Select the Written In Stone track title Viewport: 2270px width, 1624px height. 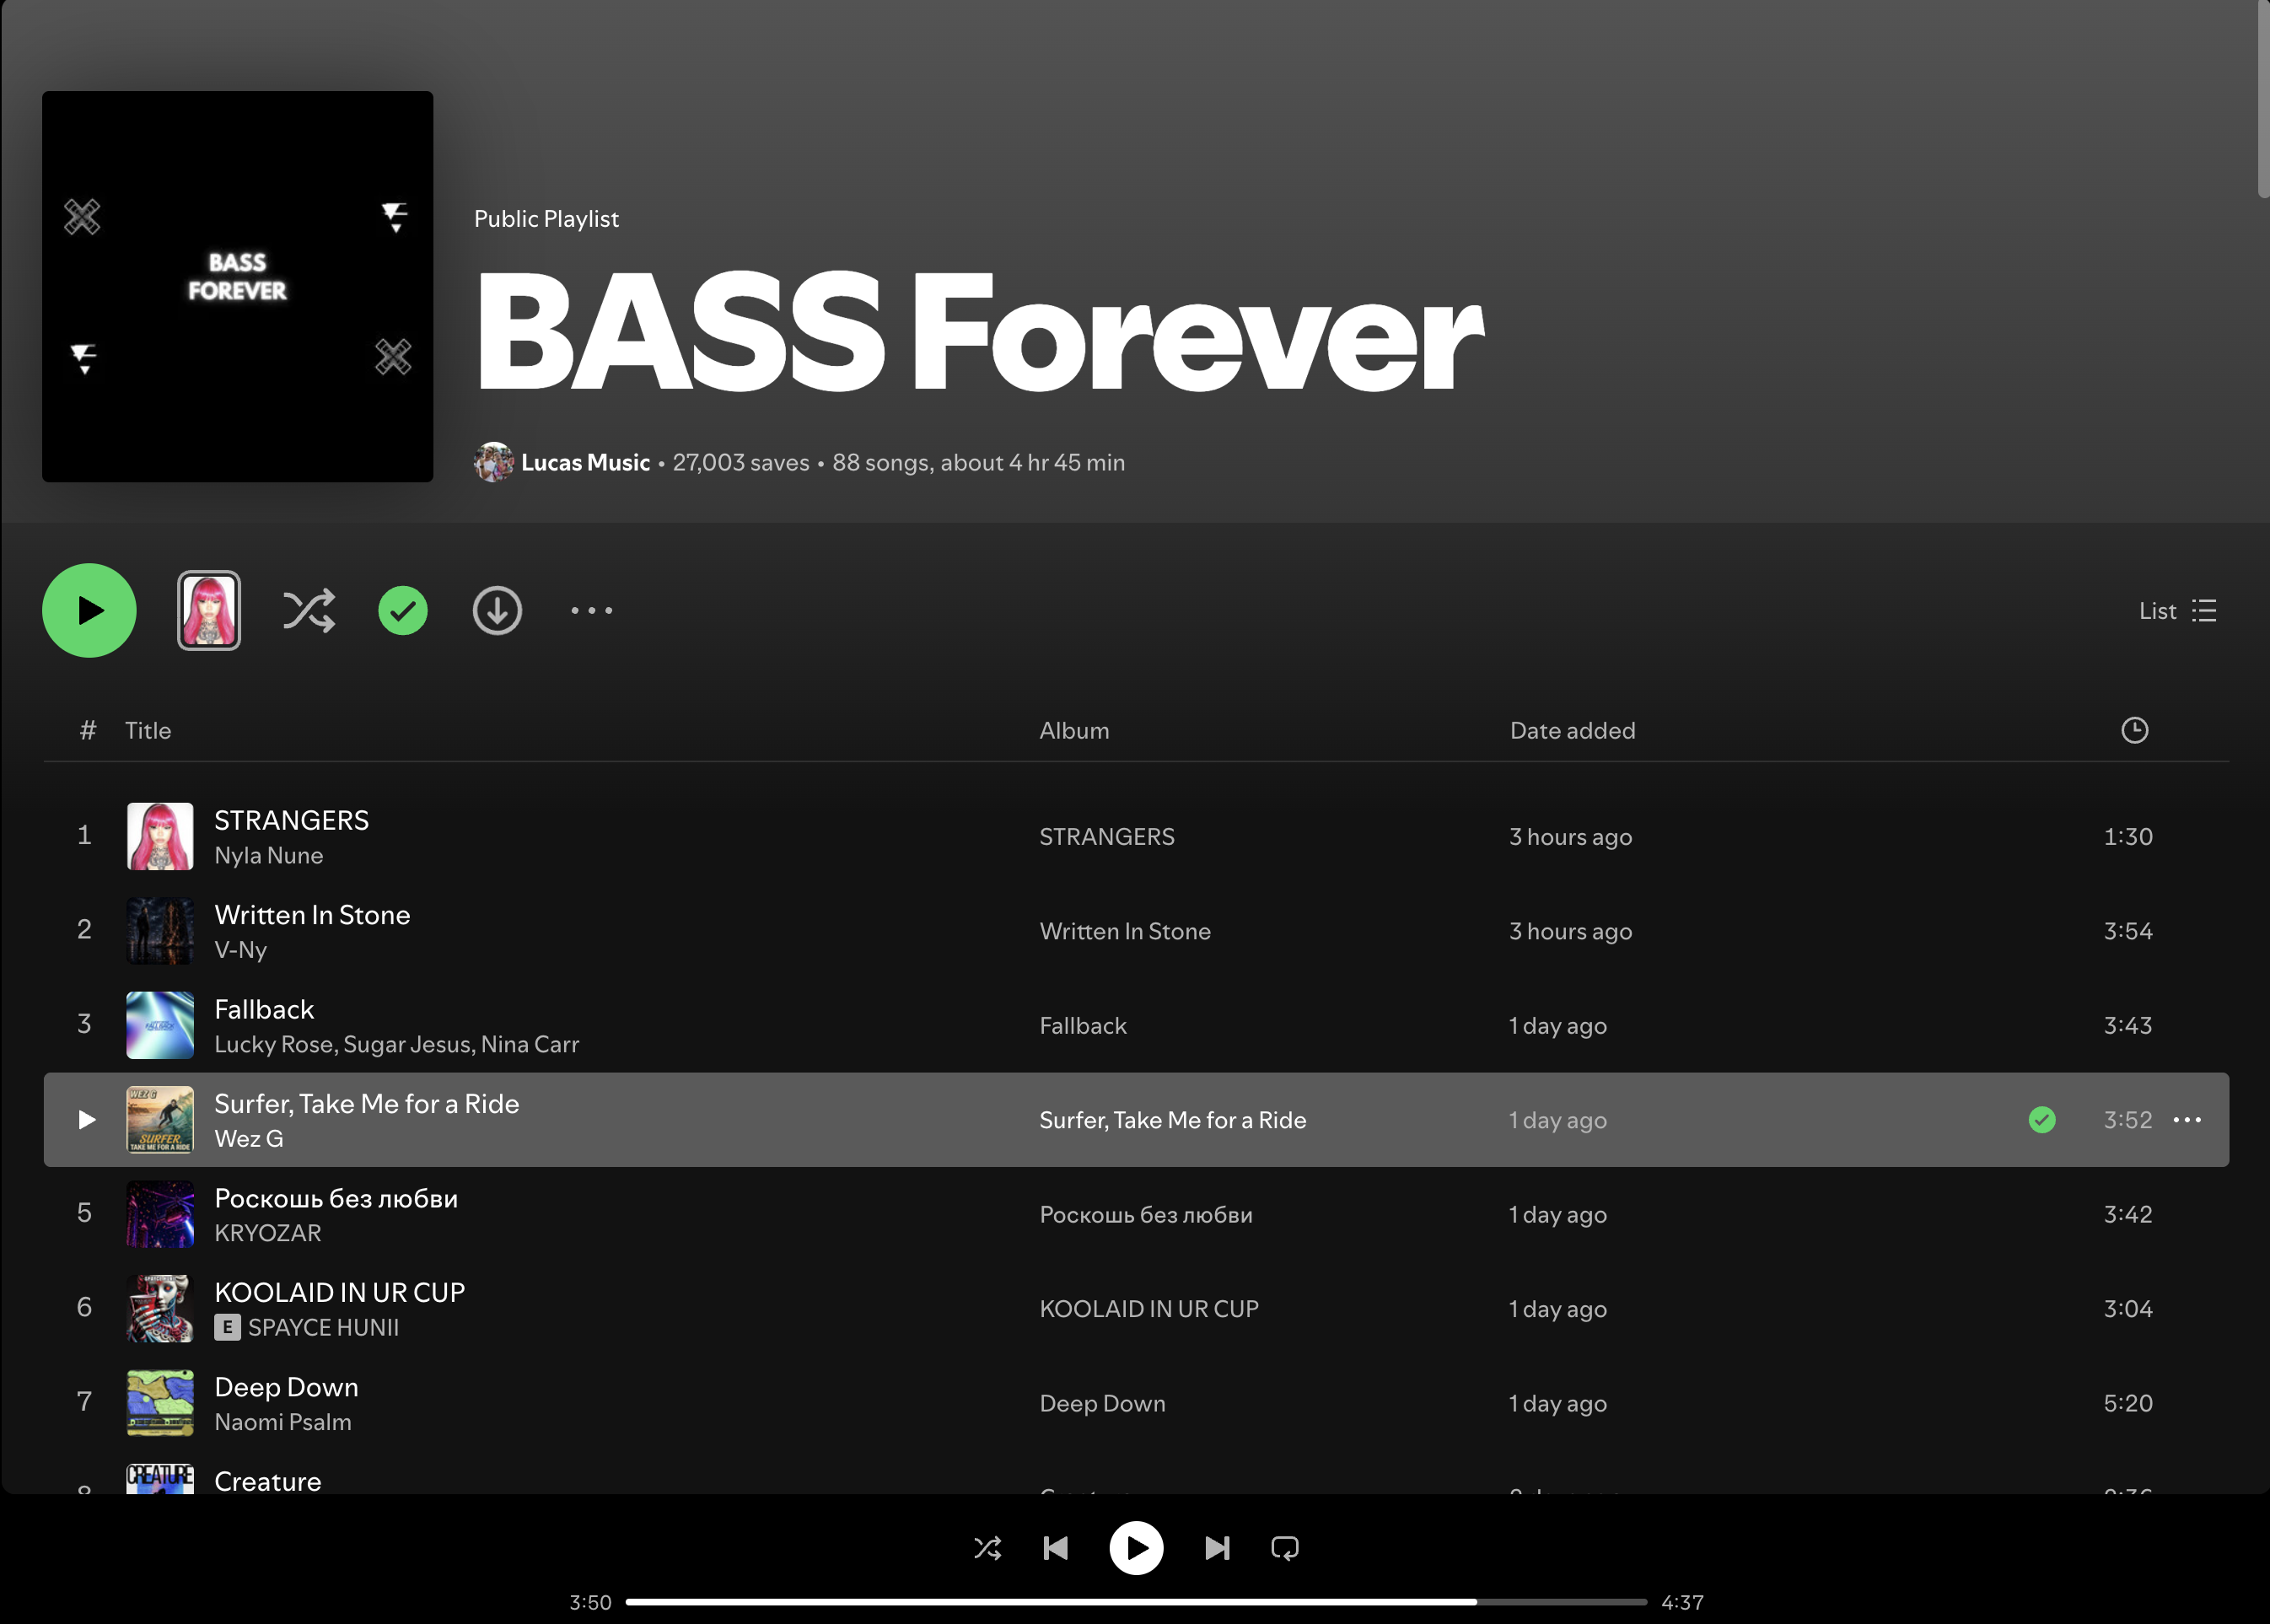(312, 915)
